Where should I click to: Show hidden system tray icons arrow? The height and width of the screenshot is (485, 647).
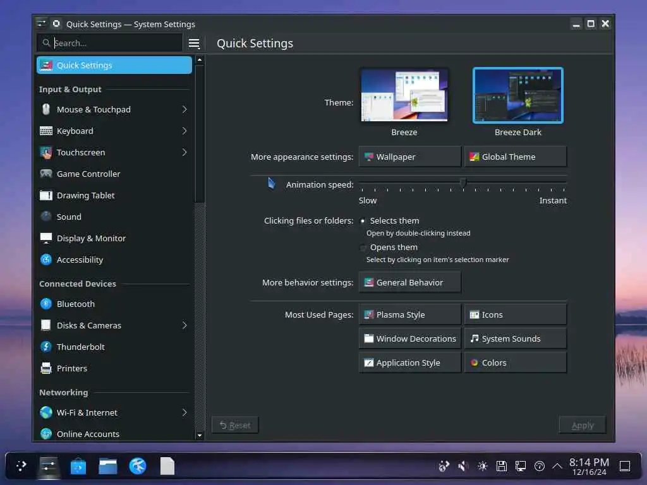point(557,467)
